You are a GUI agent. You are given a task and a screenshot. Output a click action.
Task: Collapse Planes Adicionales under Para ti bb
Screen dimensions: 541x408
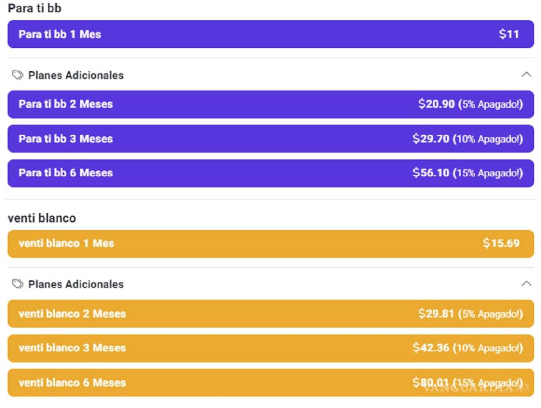[x=526, y=75]
